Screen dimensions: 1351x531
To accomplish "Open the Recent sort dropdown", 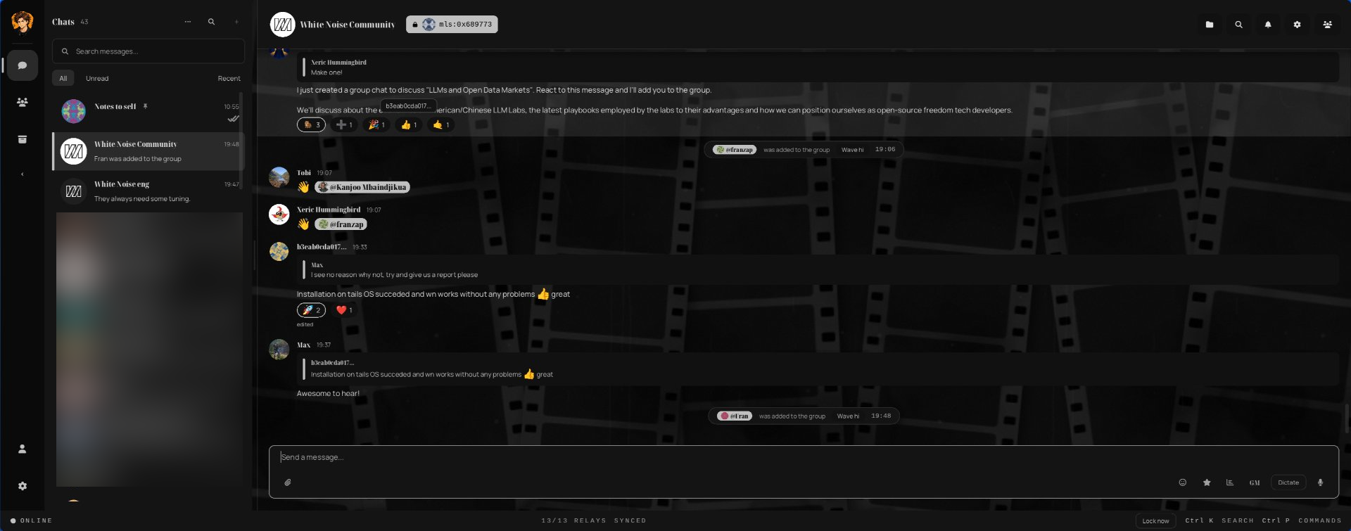I will click(x=229, y=79).
